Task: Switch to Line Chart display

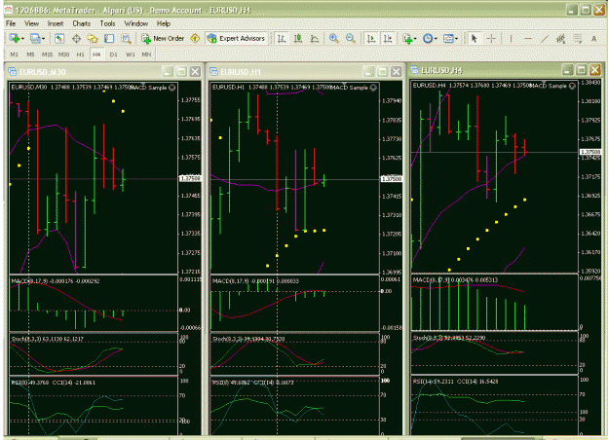Action: pos(315,38)
